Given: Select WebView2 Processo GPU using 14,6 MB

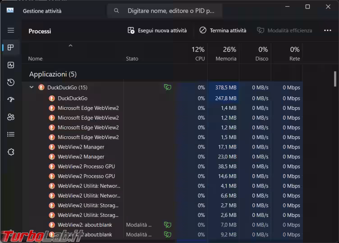Looking at the screenshot, I should (x=162, y=176).
